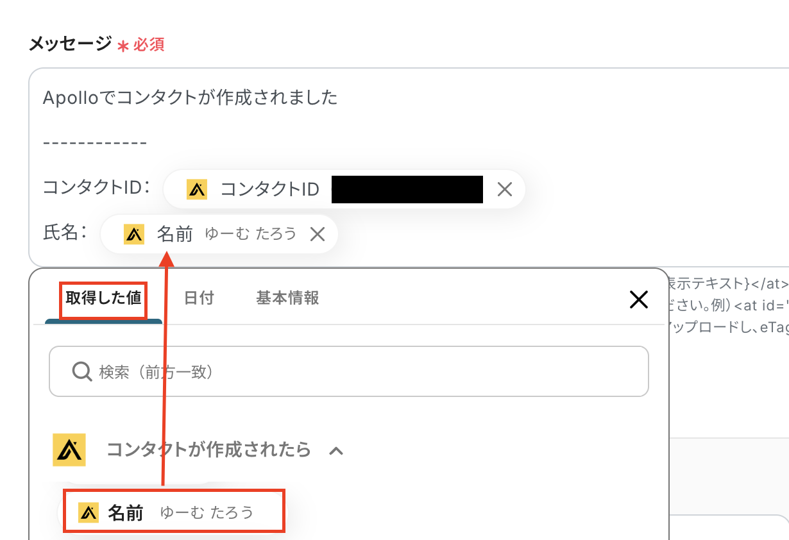The width and height of the screenshot is (789, 540).
Task: Click the Apollo icon in the 名前 list item
Action: coord(89,512)
